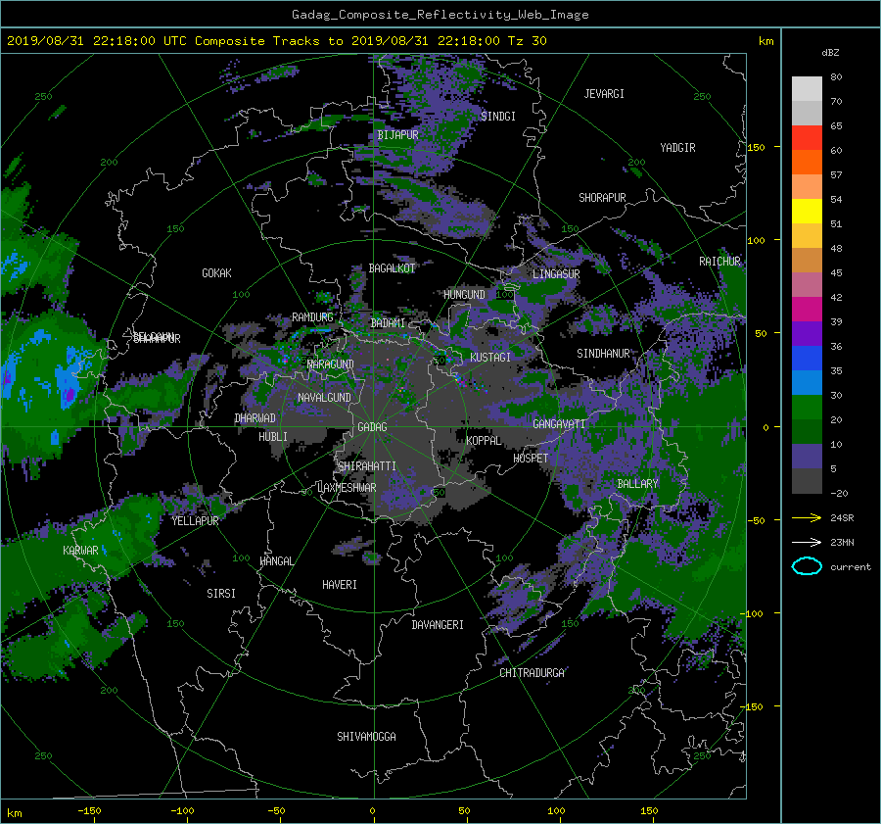The width and height of the screenshot is (881, 824).
Task: Click the -150 value on bottom axis
Action: 89,810
